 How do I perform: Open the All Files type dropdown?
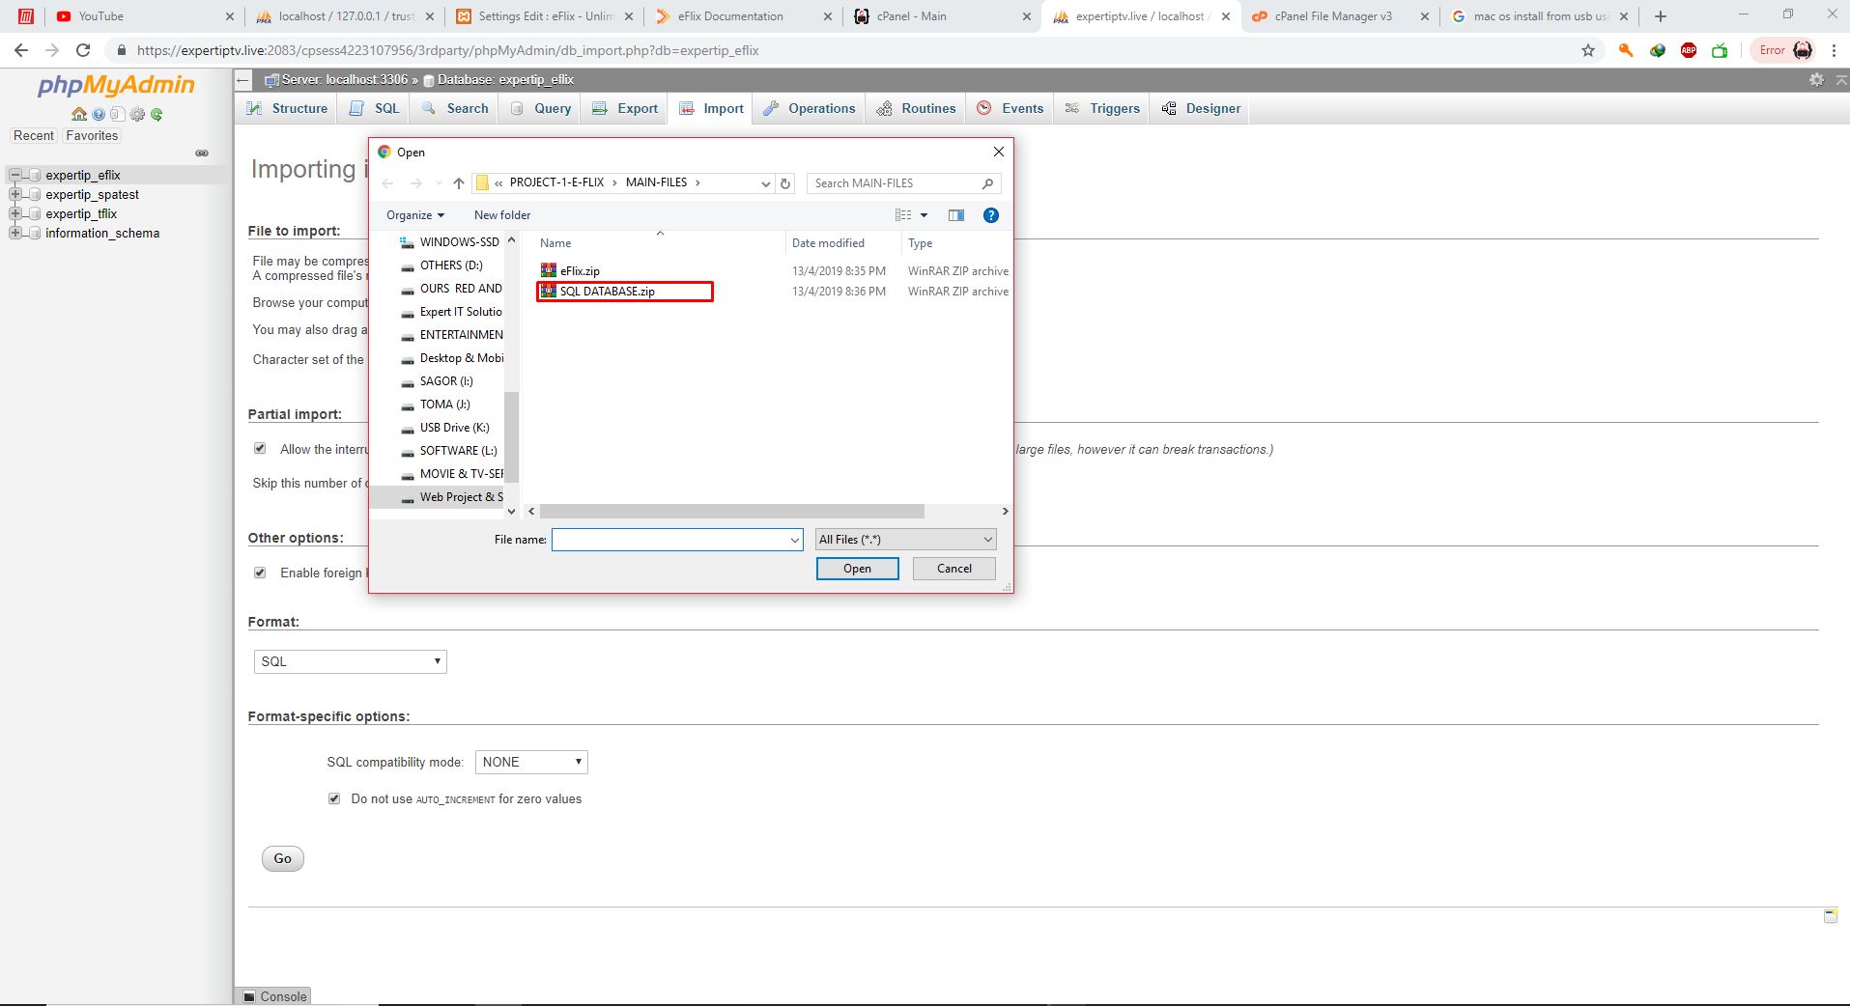pyautogui.click(x=905, y=540)
